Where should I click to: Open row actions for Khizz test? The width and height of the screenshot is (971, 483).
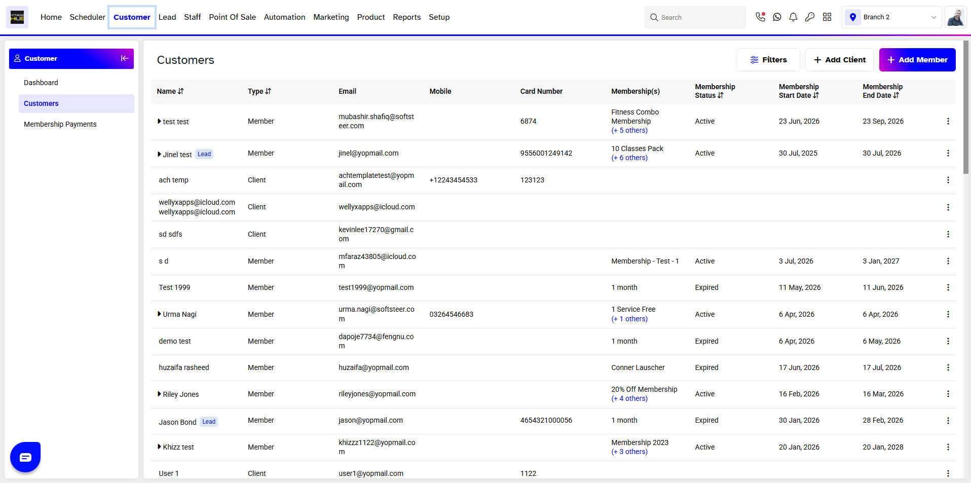948,447
